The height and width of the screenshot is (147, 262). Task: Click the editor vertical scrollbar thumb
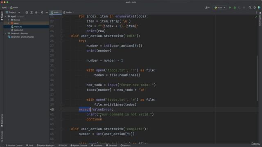pyautogui.click(x=257, y=78)
